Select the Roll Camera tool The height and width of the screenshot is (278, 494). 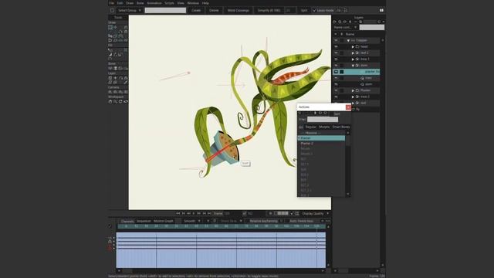pos(120,92)
